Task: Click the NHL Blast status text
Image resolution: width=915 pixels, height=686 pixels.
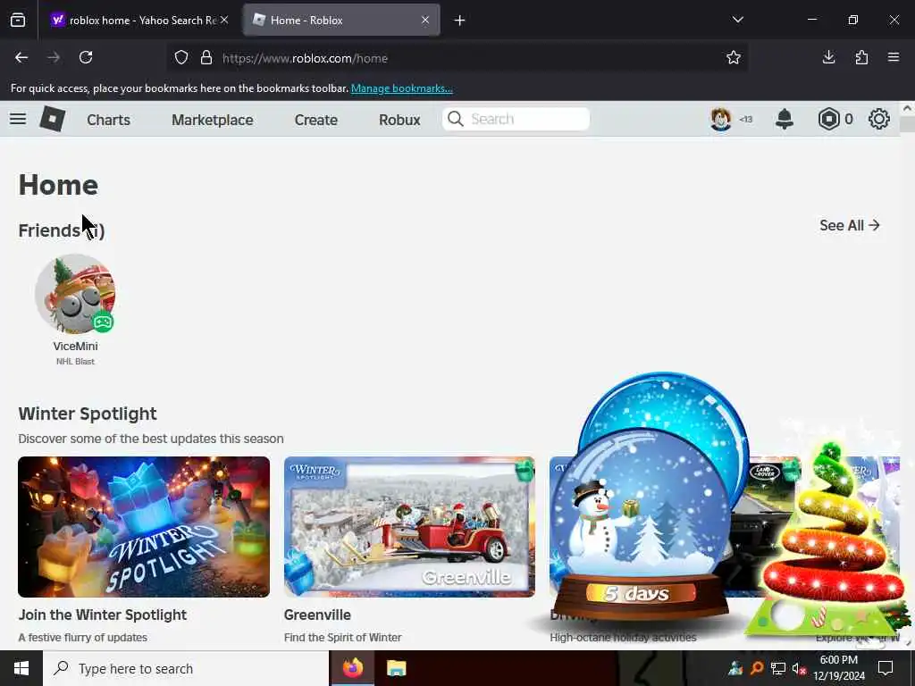Action: click(75, 362)
